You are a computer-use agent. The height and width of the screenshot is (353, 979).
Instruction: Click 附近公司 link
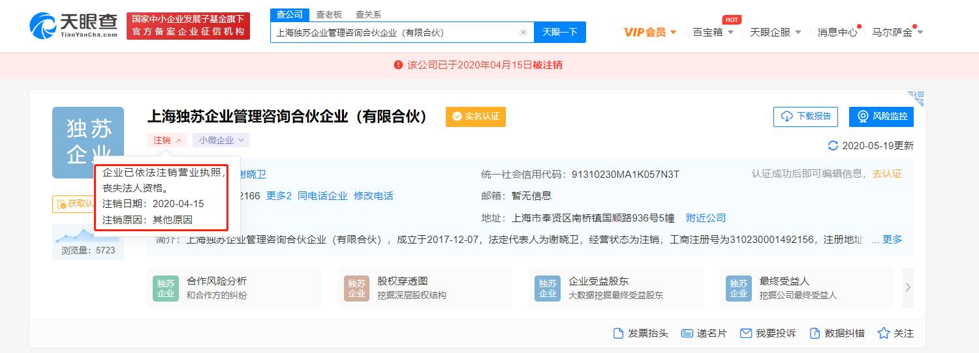(706, 218)
